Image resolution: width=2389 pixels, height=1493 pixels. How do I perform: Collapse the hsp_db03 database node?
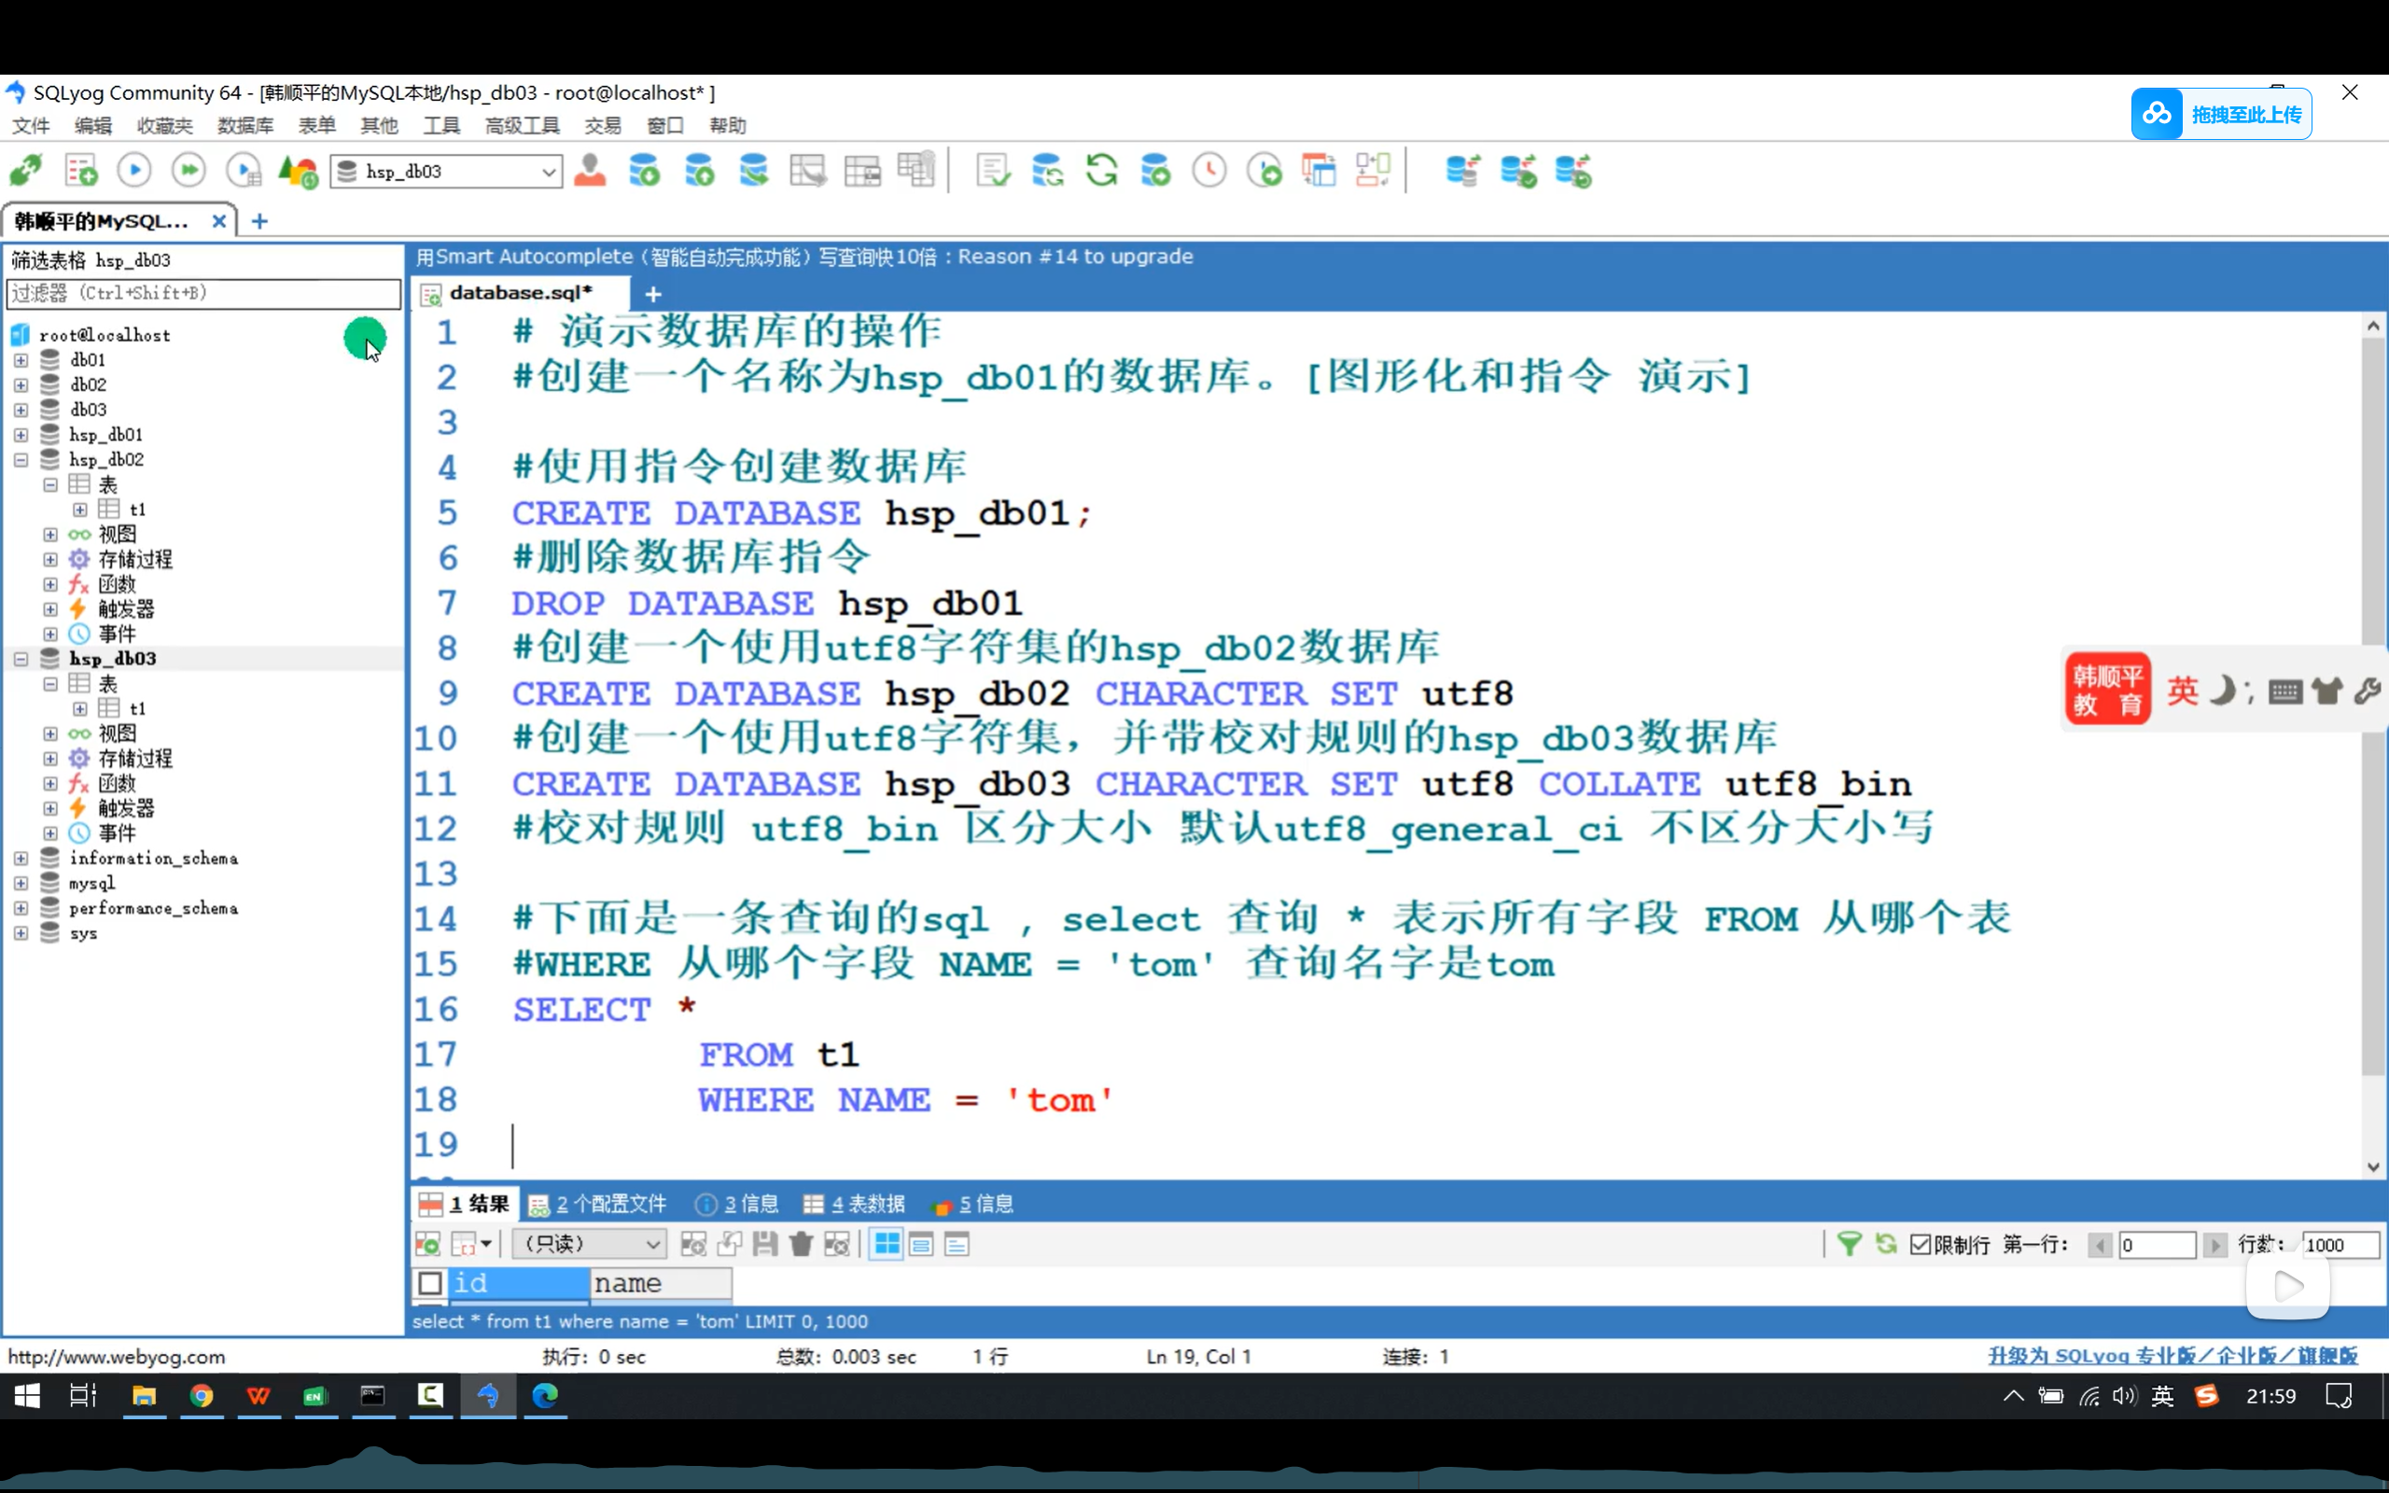(21, 659)
